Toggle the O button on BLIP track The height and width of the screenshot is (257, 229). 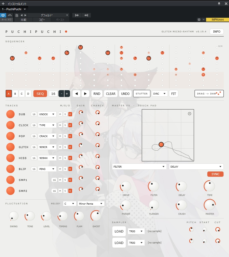[70, 169]
